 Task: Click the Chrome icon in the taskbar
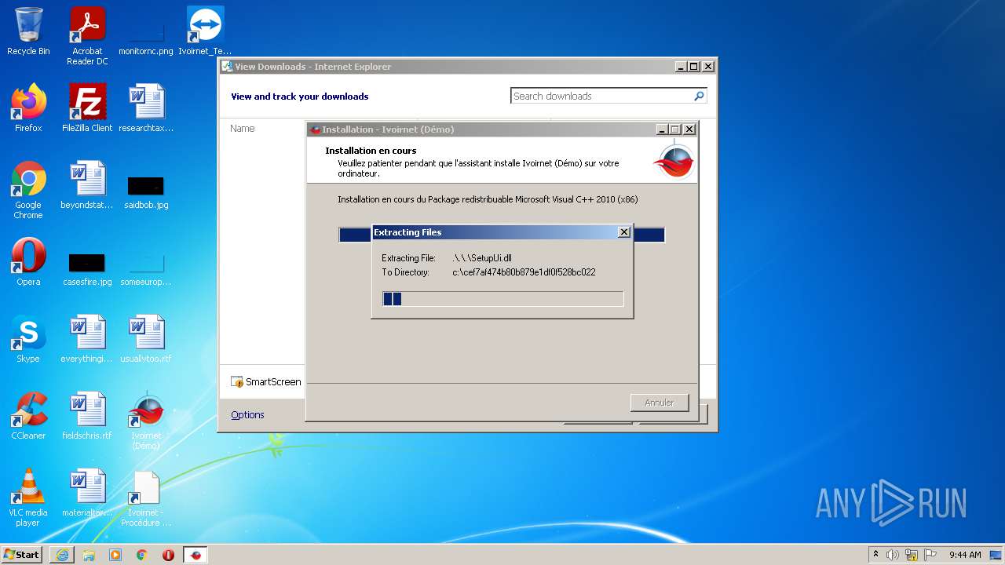coord(142,555)
